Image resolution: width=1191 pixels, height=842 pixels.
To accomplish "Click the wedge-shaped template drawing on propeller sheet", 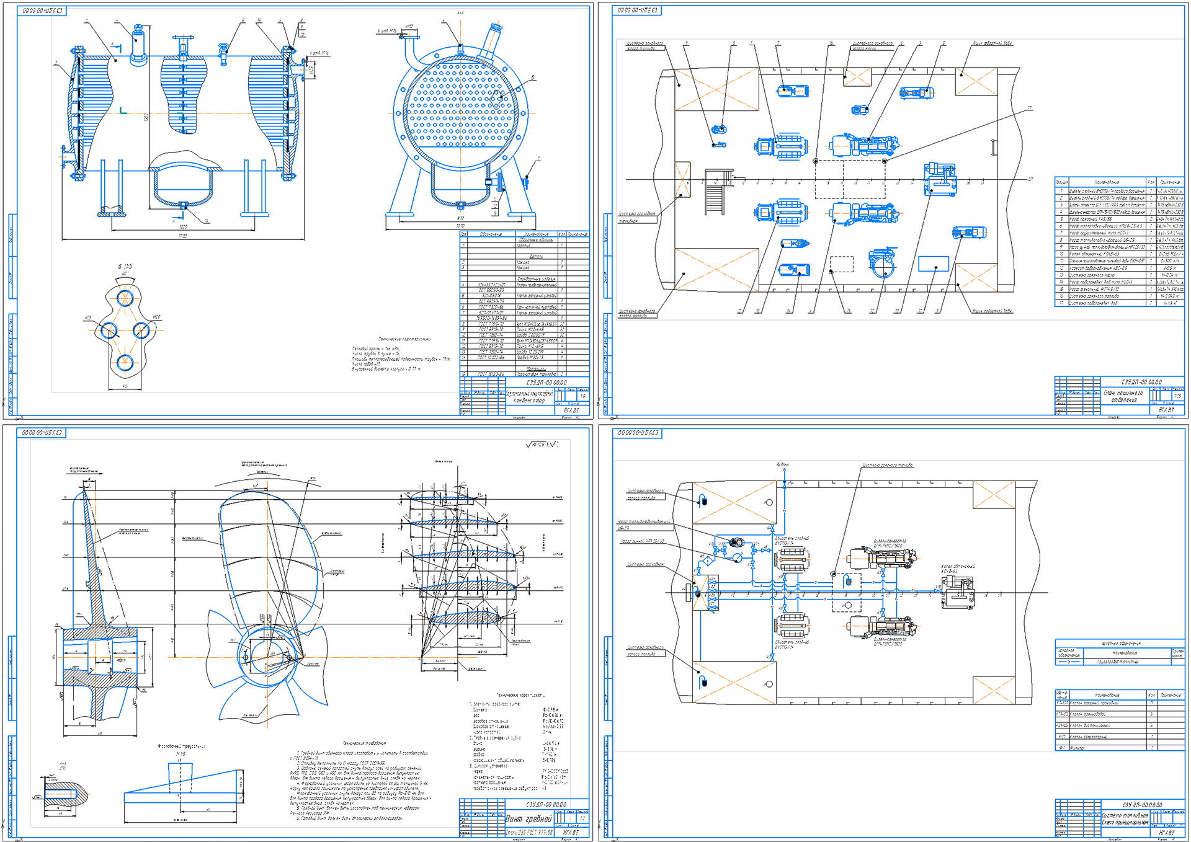I will (181, 792).
